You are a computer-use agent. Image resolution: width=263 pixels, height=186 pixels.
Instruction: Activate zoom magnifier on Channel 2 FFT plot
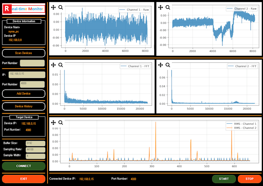click(x=167, y=65)
